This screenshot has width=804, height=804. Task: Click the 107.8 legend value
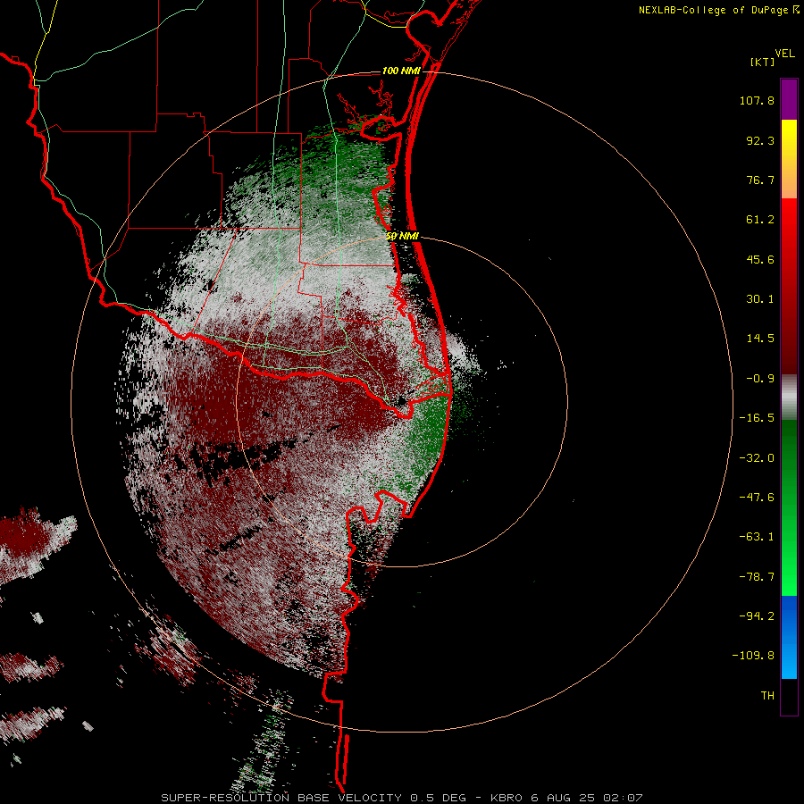coord(757,100)
